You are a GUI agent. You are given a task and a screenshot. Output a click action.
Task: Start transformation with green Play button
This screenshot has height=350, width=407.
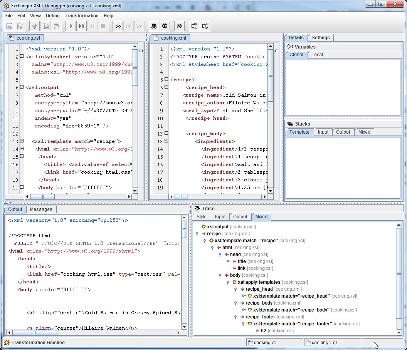(71, 26)
